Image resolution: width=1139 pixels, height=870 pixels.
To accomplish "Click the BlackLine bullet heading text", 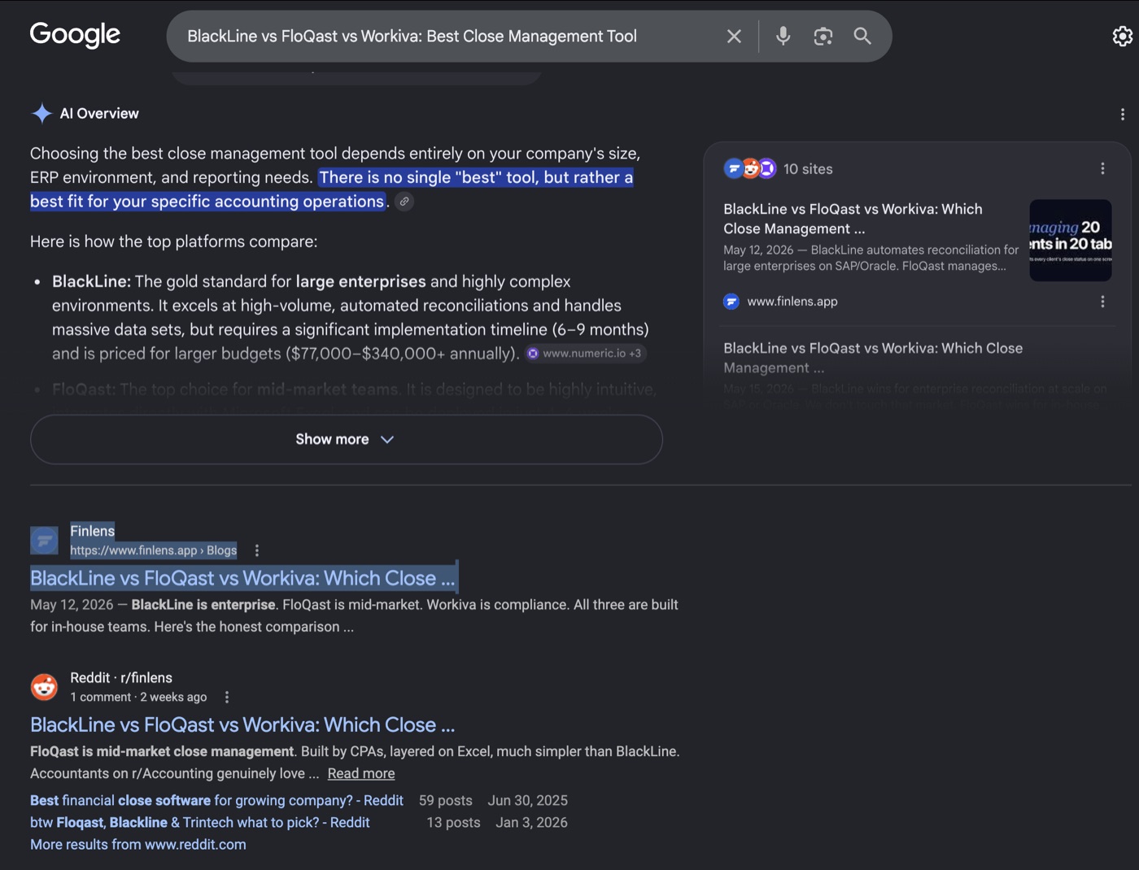I will click(x=91, y=281).
